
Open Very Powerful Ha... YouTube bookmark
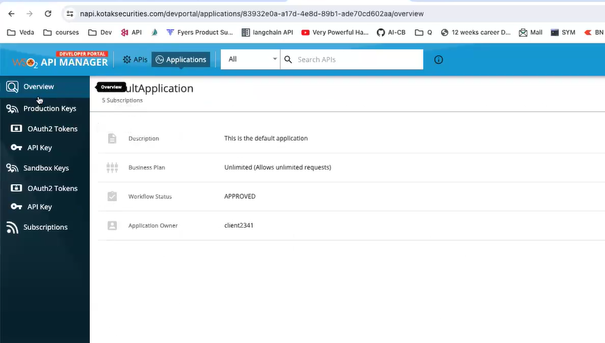click(x=335, y=33)
